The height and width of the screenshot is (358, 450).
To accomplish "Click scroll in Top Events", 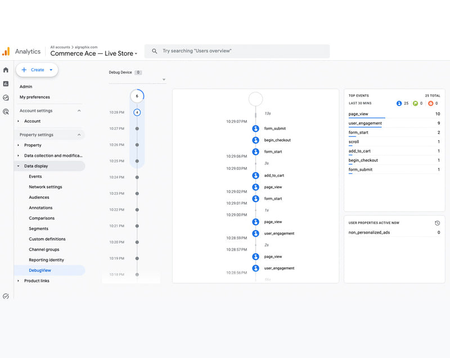I will (x=354, y=142).
